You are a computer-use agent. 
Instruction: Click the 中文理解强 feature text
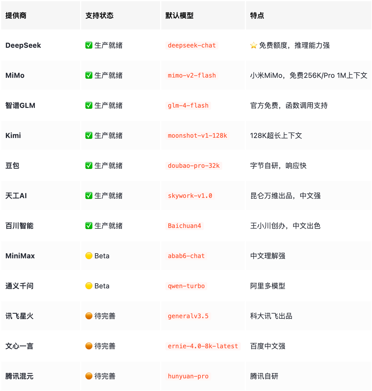coord(268,256)
